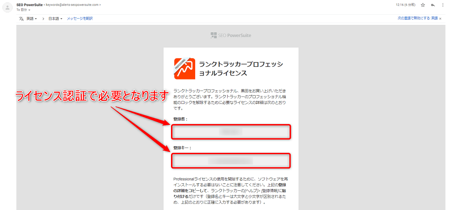
Task: Open the three-dot more options menu
Action: [443, 5]
